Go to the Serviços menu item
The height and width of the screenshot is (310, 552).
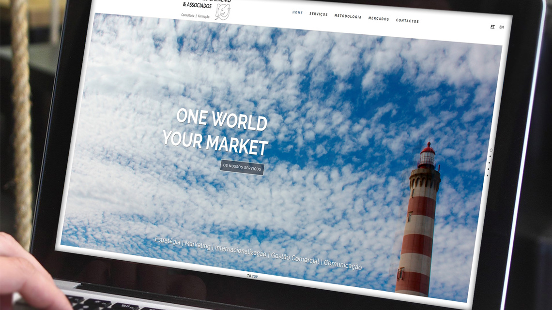point(319,14)
